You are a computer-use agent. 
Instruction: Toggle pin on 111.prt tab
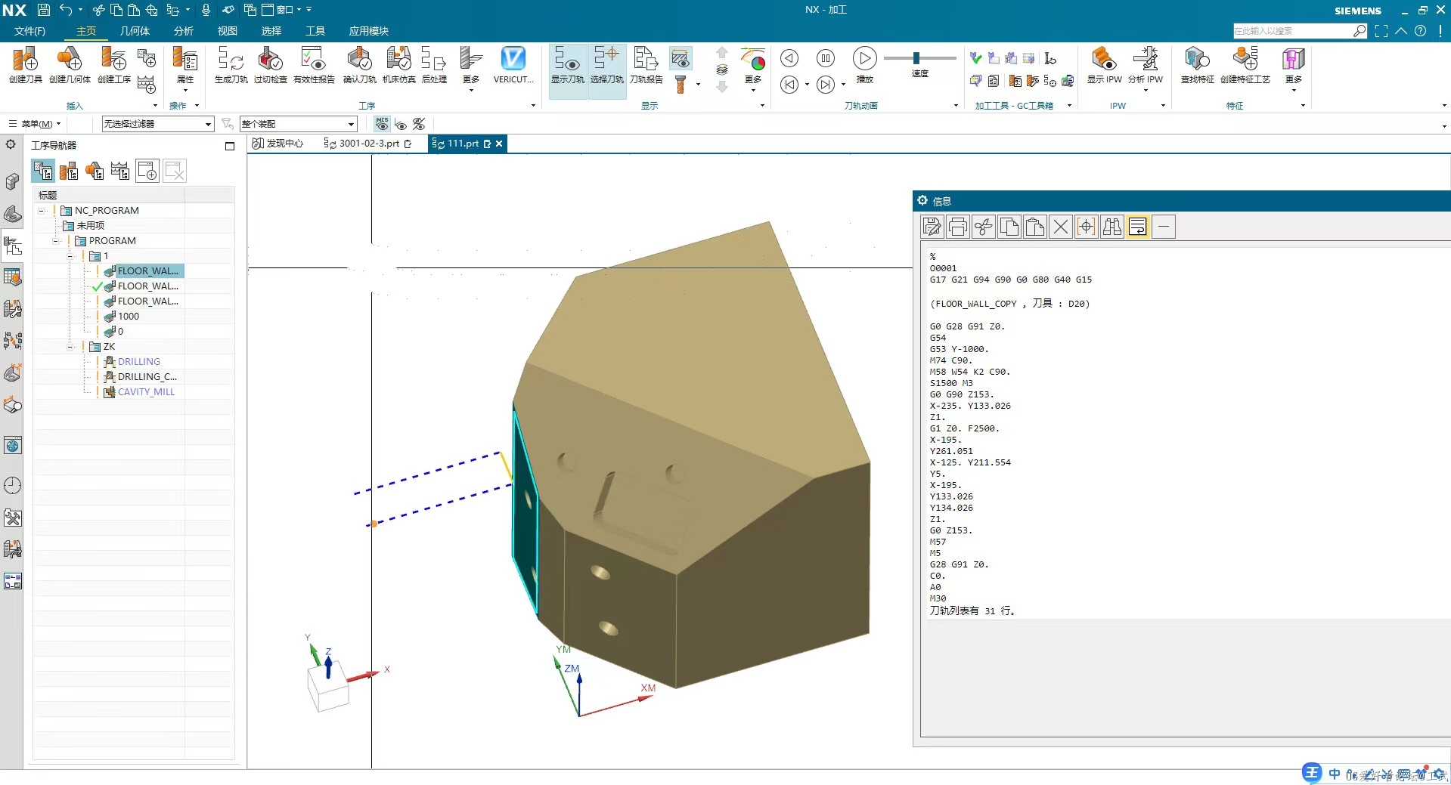coord(487,144)
